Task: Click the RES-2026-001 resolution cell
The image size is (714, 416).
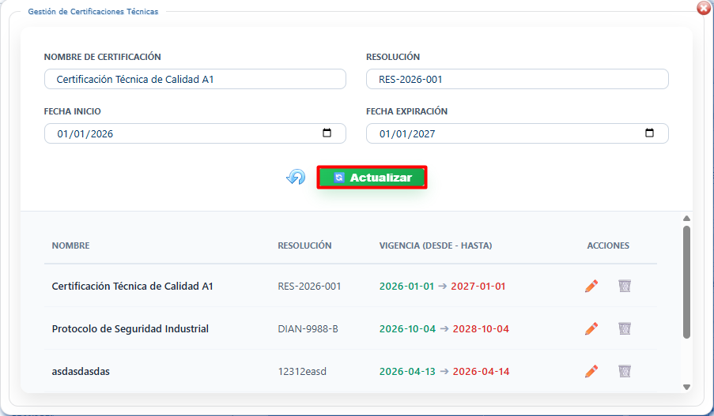Action: click(309, 286)
